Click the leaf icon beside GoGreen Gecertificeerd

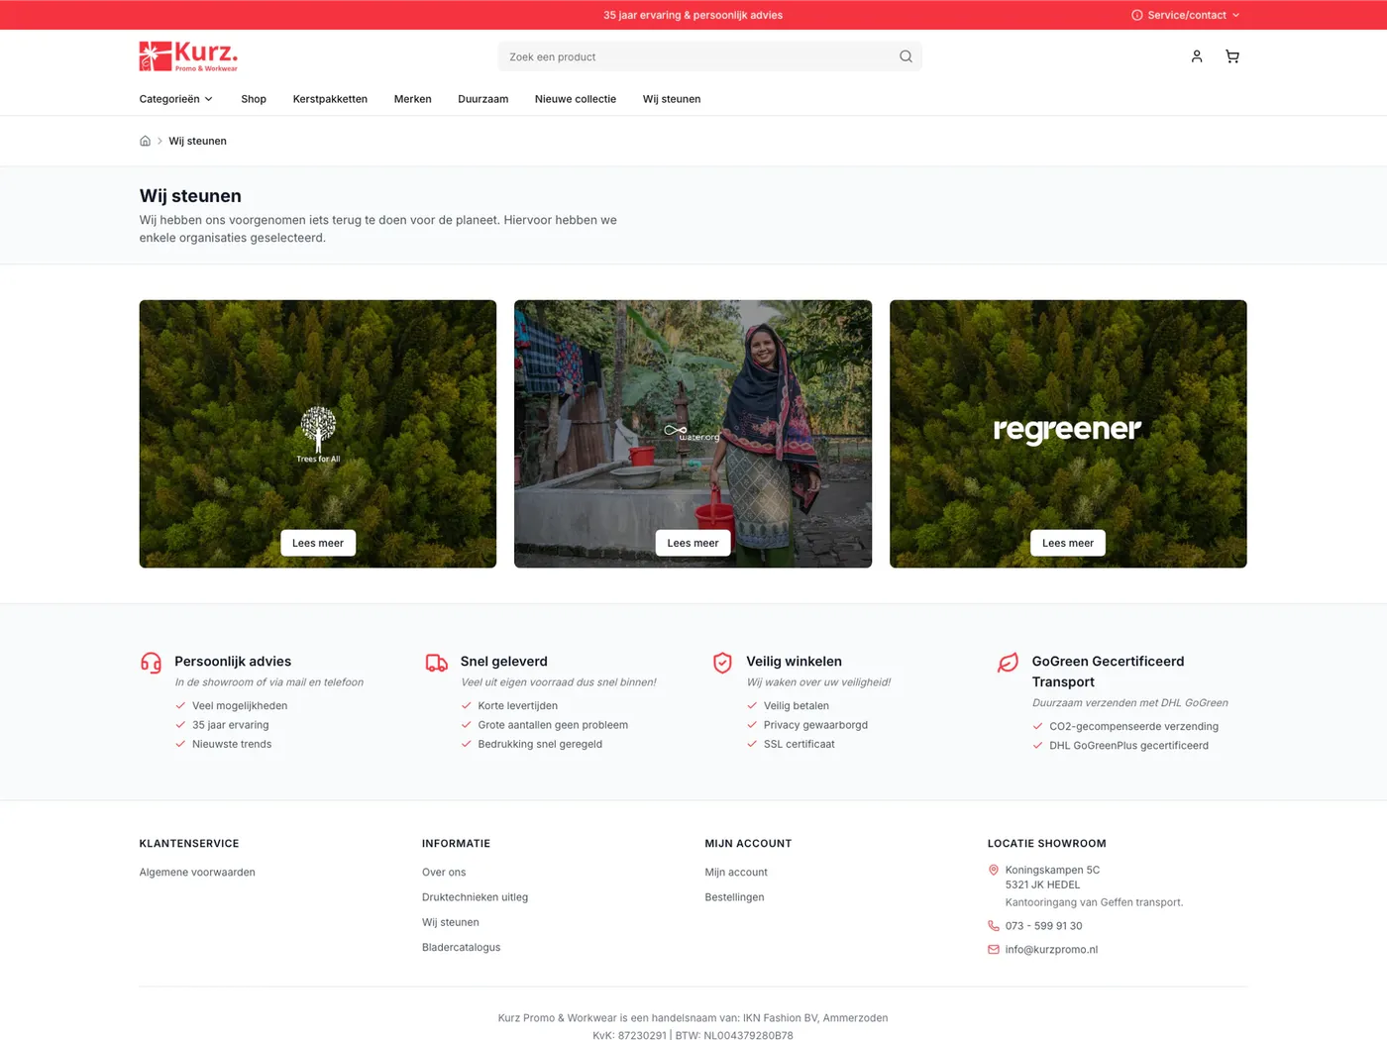click(1008, 663)
